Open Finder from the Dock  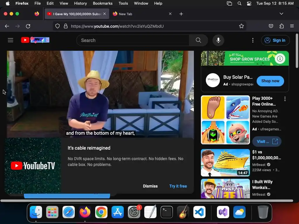(36, 212)
